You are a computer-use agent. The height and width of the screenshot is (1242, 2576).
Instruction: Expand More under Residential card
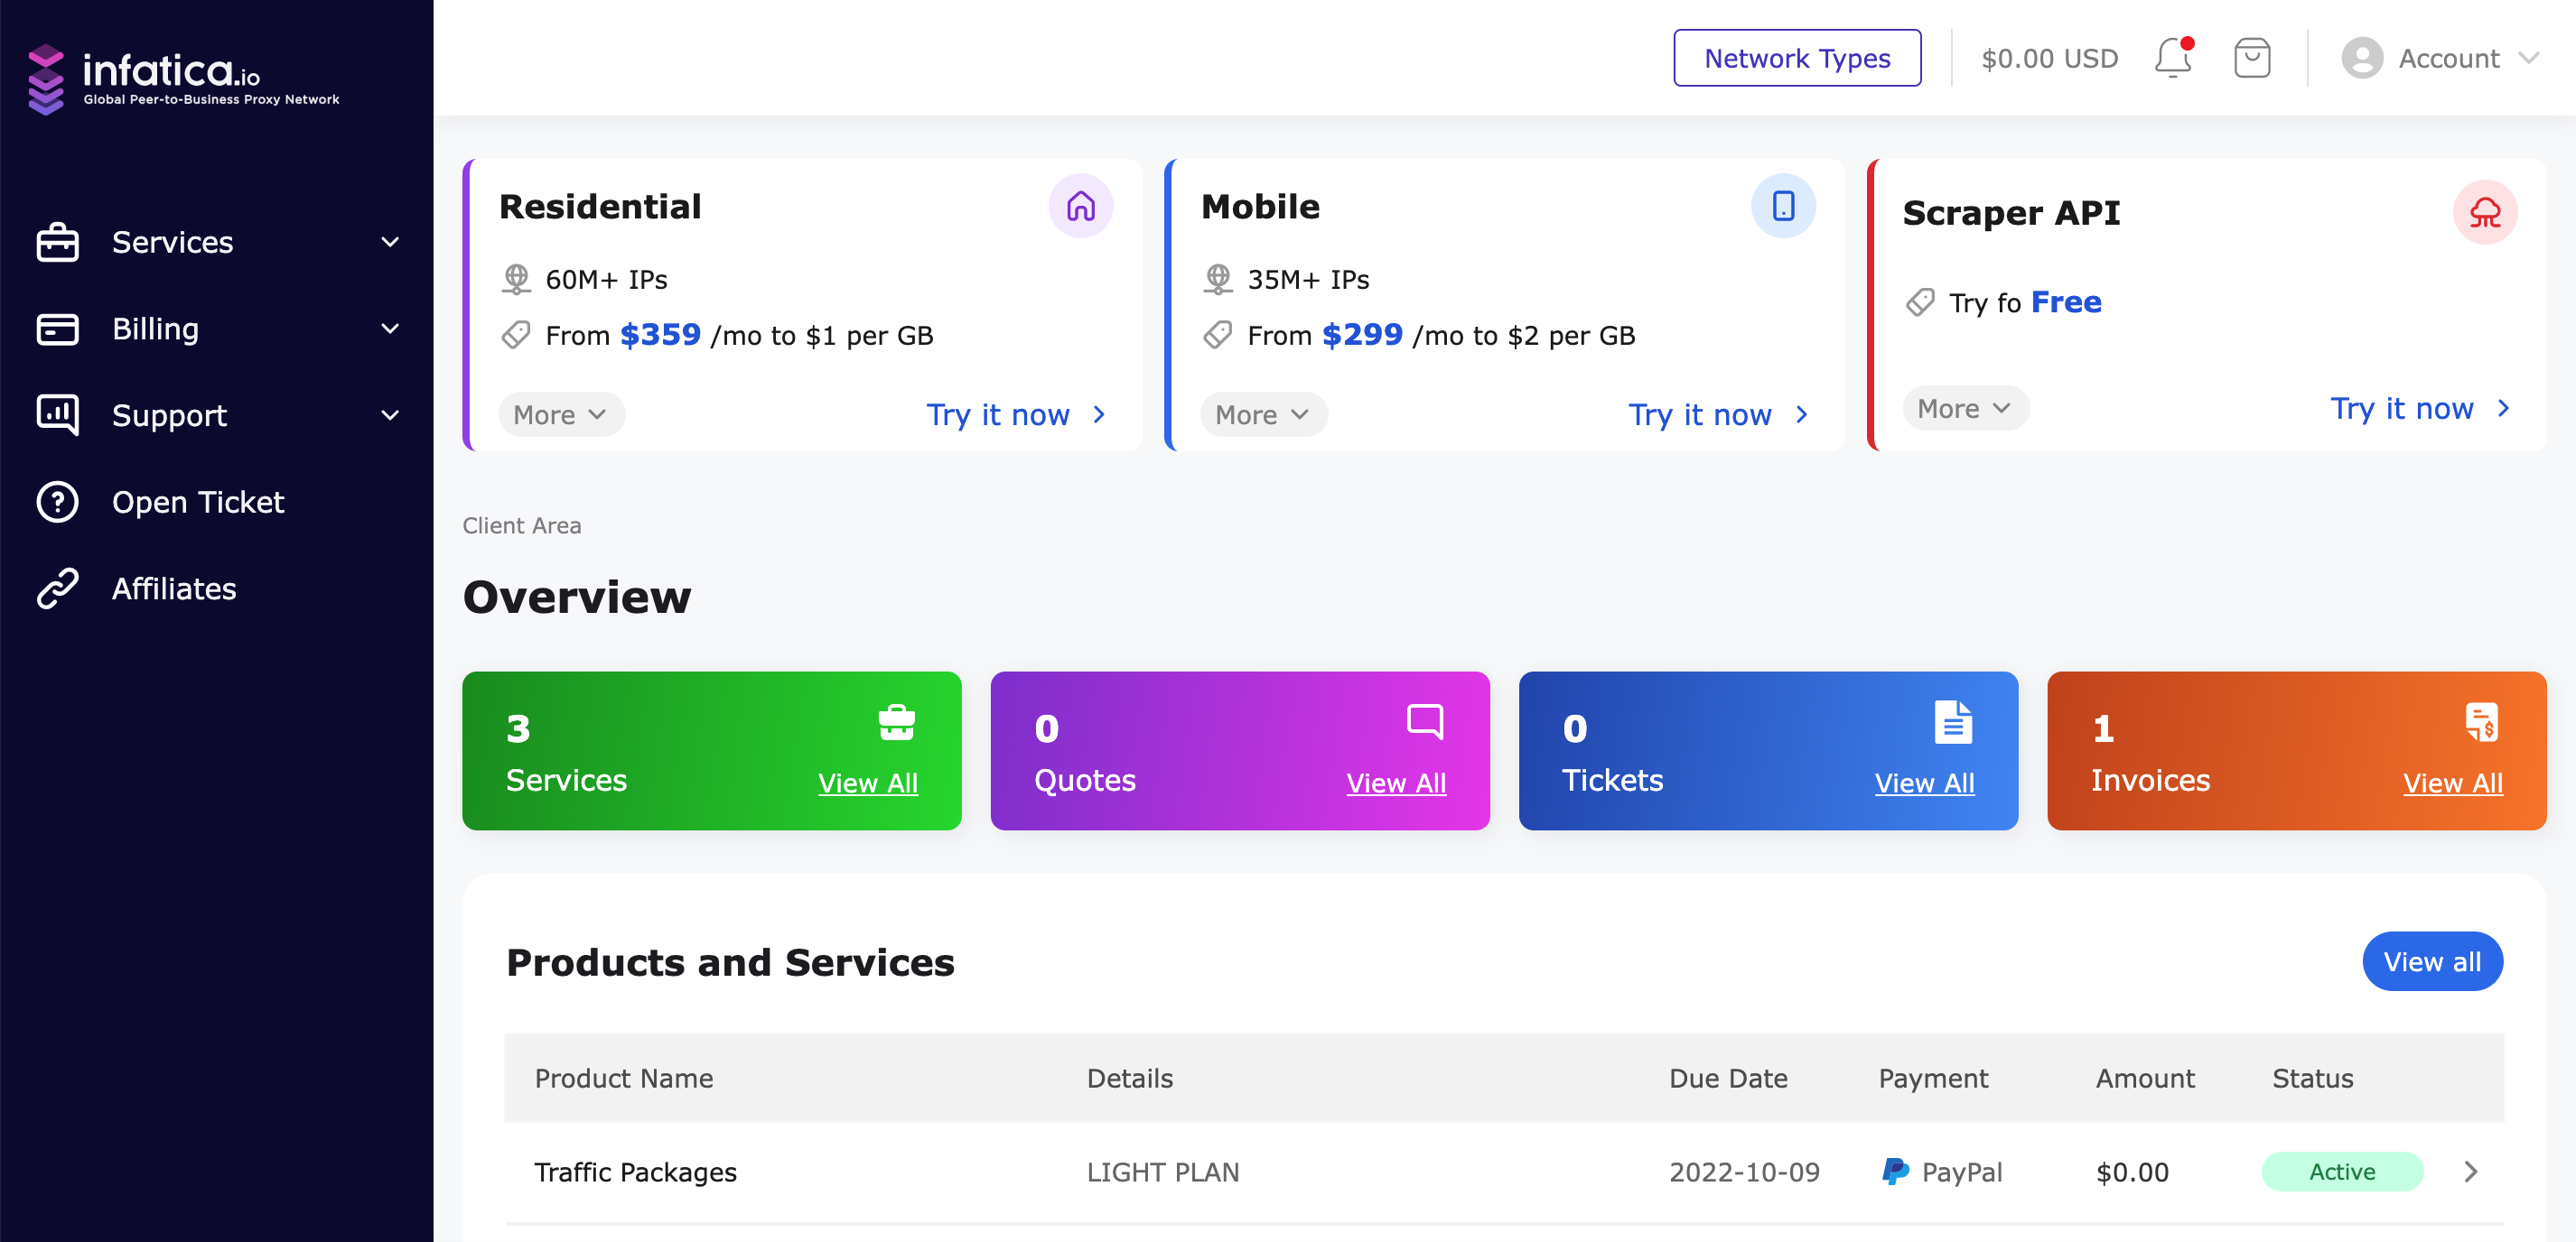tap(561, 414)
